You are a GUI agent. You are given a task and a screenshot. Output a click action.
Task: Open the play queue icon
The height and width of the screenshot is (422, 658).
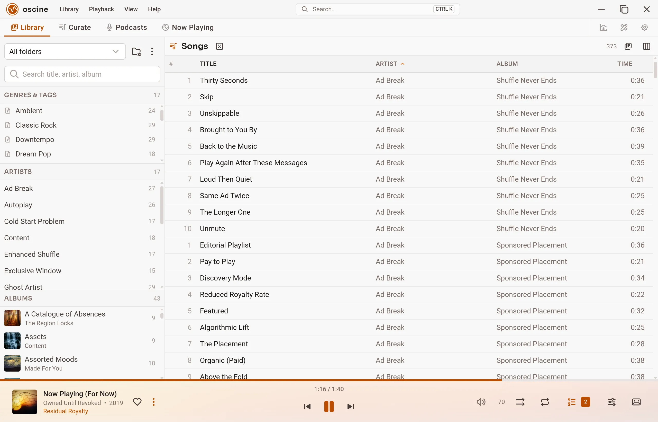pos(571,402)
